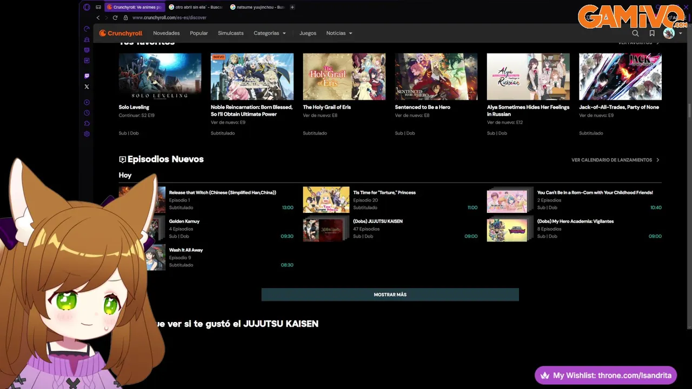Go back with the browser back arrow
Image resolution: width=692 pixels, height=389 pixels.
click(98, 17)
